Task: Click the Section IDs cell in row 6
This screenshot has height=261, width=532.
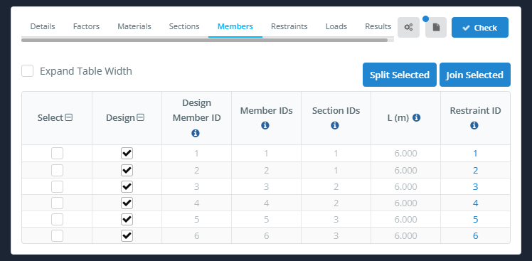Action: 336,235
